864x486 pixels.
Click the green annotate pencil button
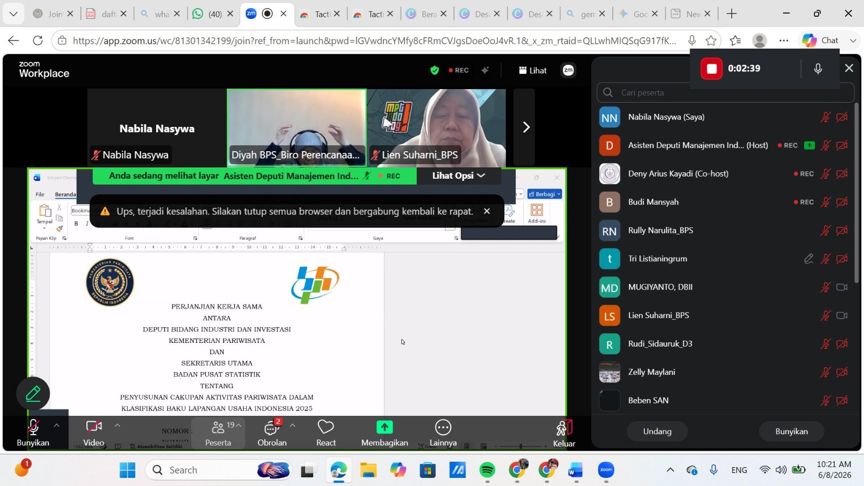click(33, 394)
